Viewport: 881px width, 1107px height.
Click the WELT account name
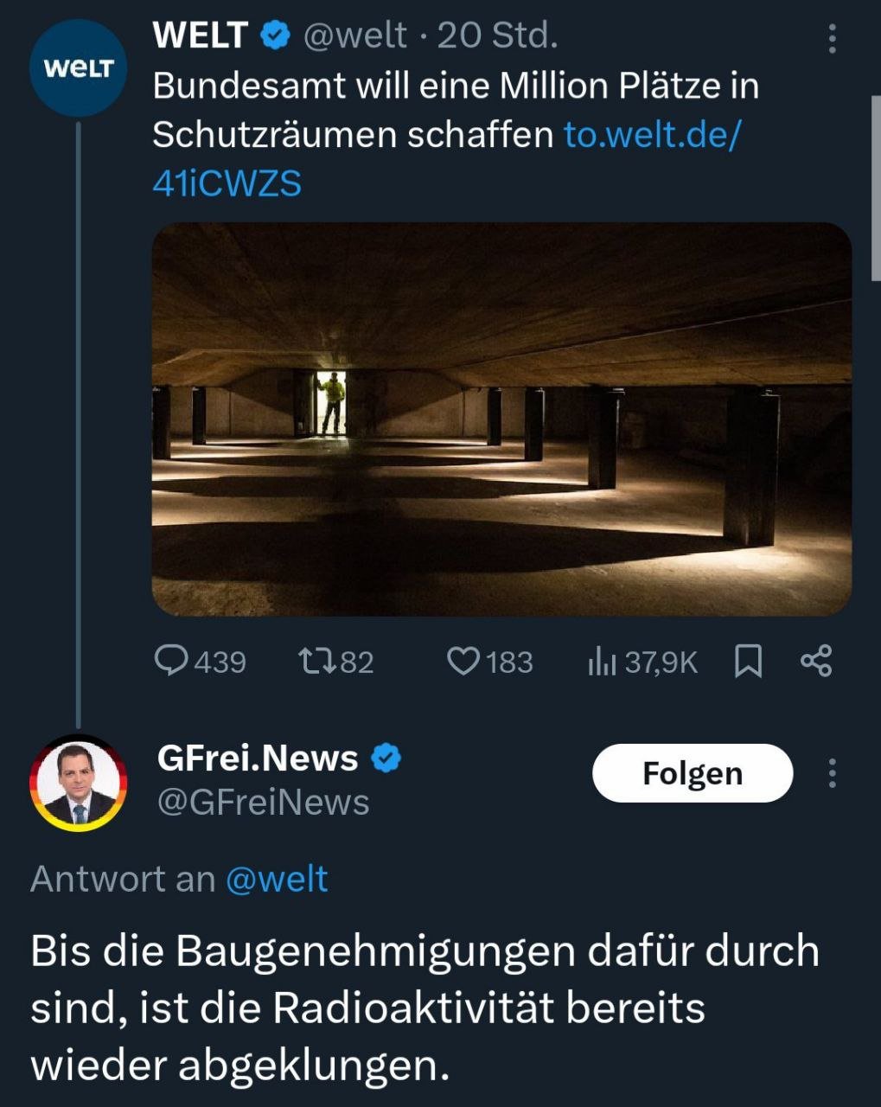pyautogui.click(x=200, y=35)
